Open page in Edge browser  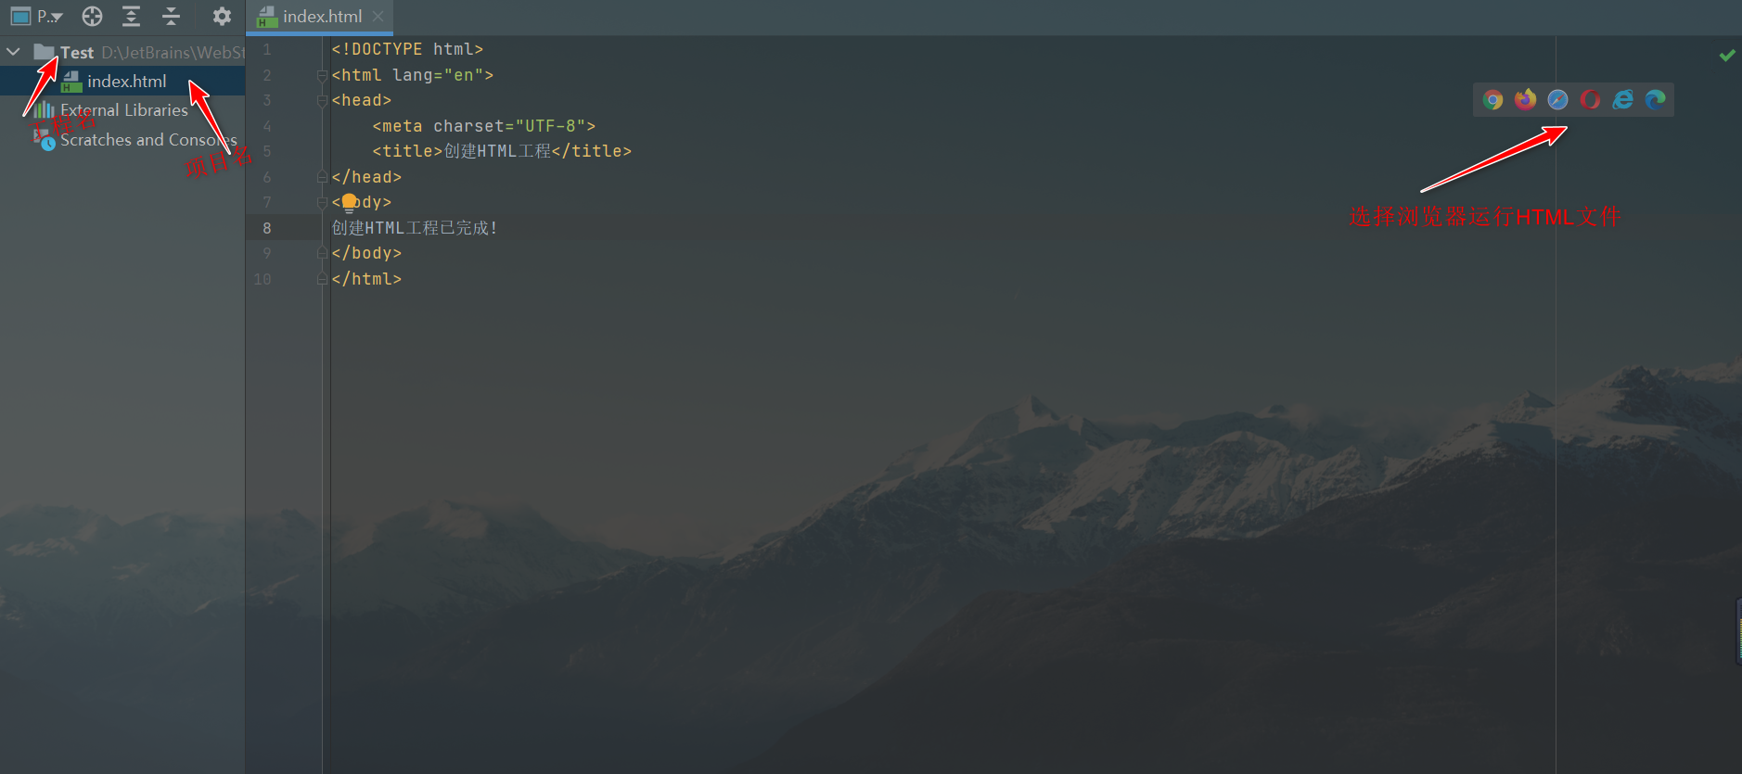1655,99
